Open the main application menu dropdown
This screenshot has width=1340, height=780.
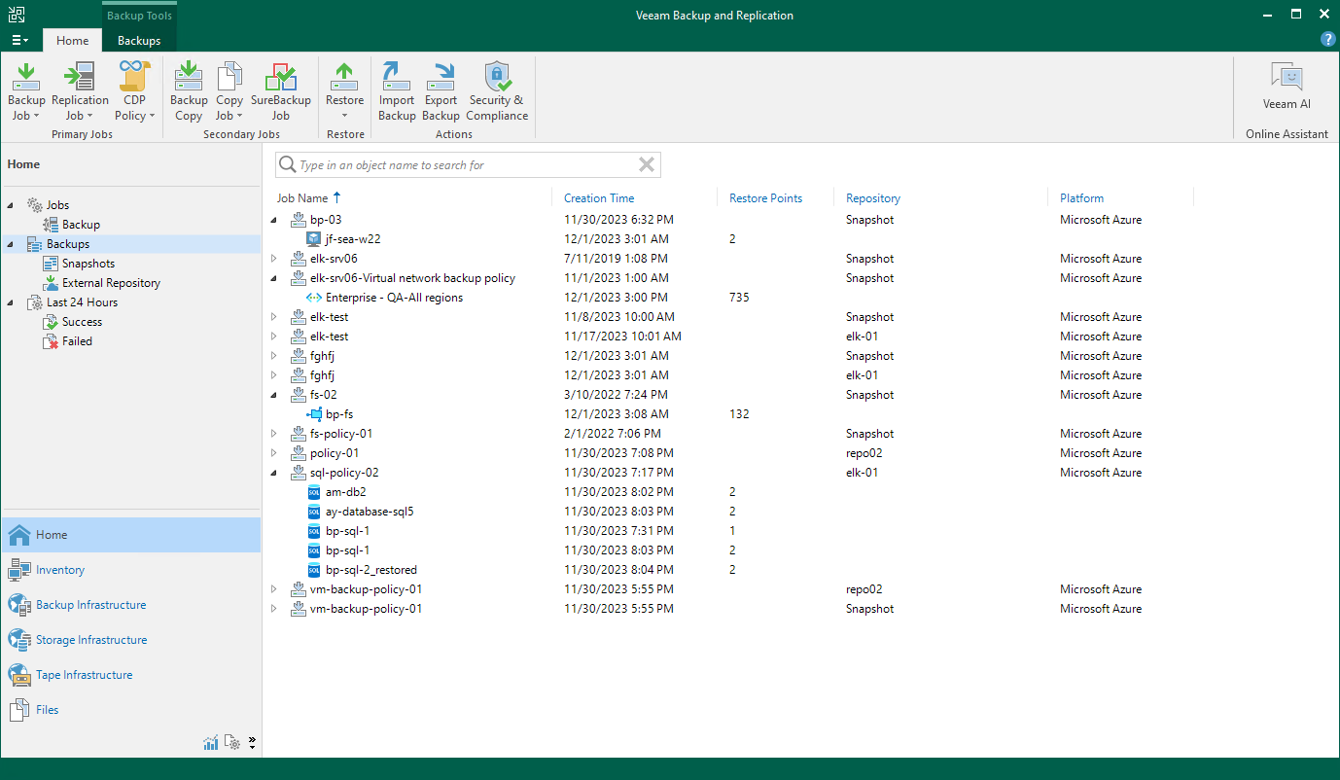19,40
